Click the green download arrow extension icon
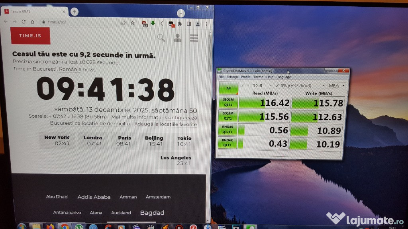This screenshot has height=229, width=408. tap(153, 23)
